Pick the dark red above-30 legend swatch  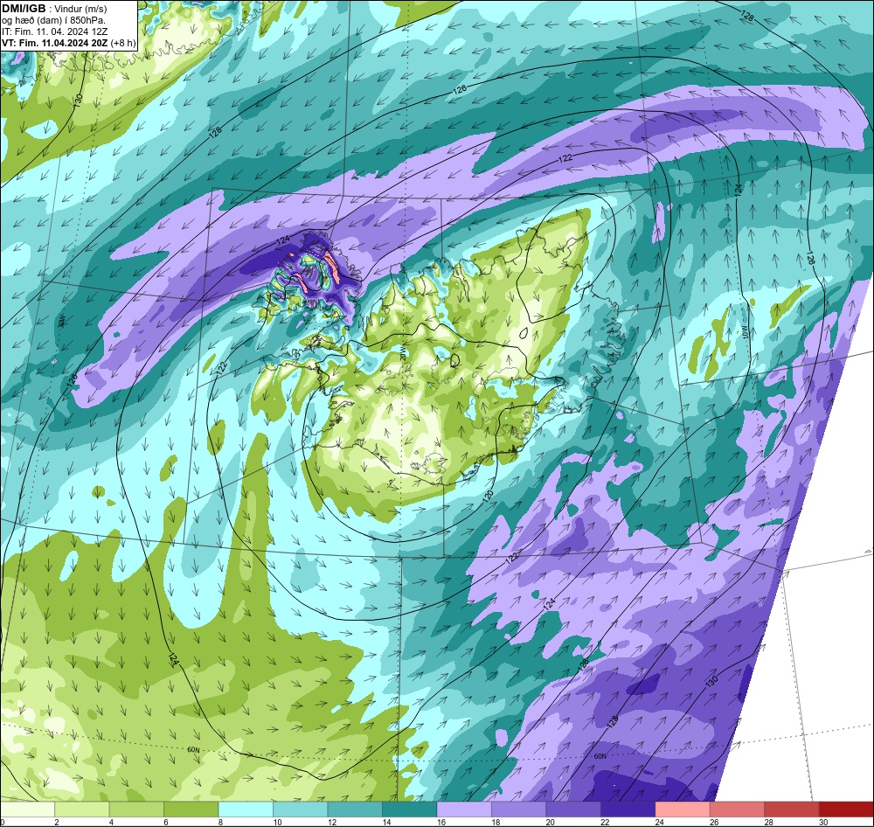pos(847,810)
